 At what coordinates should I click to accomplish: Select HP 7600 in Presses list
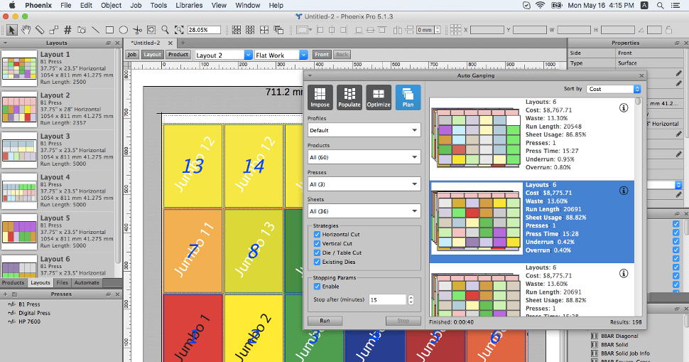pos(29,321)
